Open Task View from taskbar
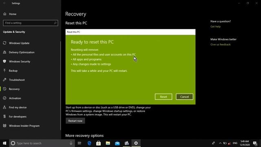 tap(80, 143)
